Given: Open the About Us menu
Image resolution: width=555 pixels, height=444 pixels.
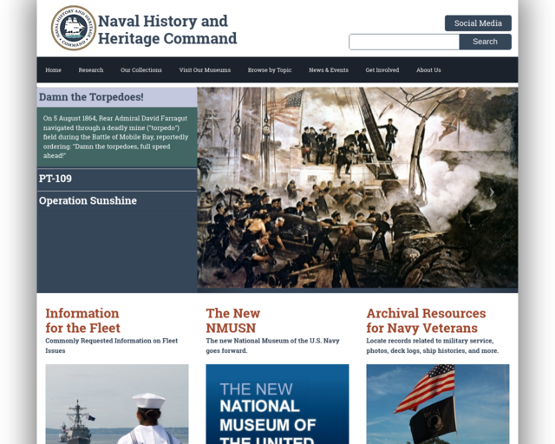Looking at the screenshot, I should tap(428, 70).
